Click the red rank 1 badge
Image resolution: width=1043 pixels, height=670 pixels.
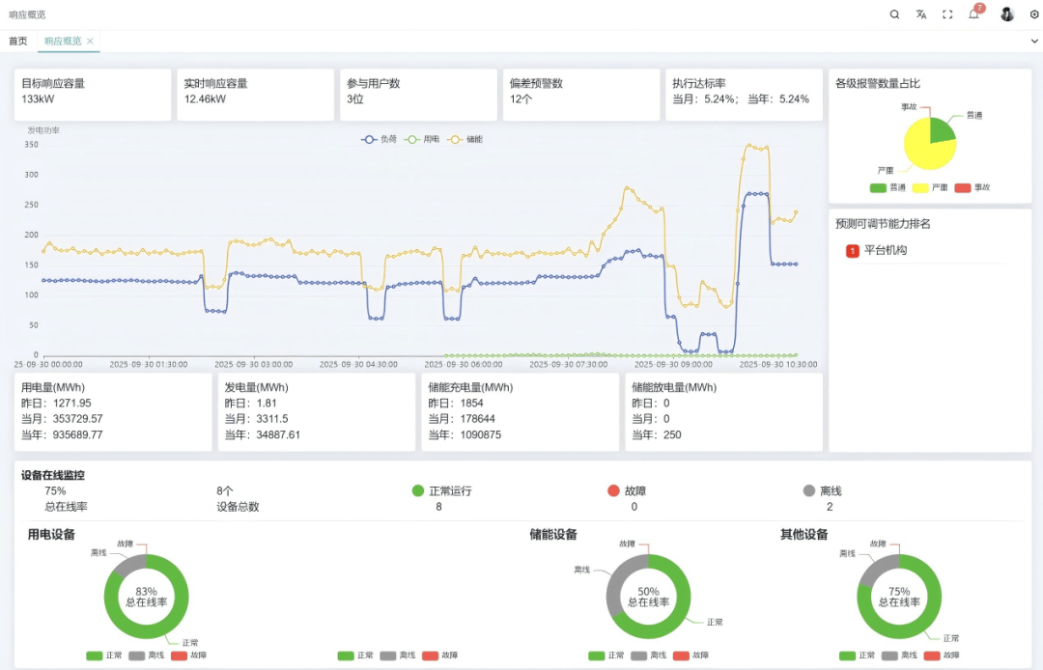852,251
